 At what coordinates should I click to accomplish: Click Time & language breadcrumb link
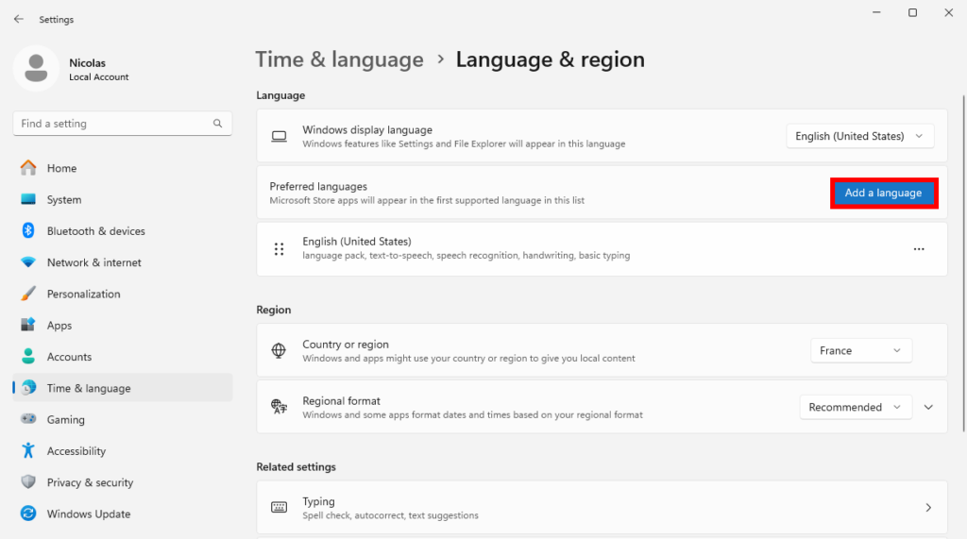coord(339,59)
